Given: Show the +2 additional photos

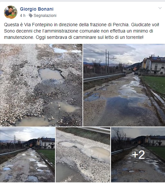Looking at the screenshot, I should click(138, 155).
